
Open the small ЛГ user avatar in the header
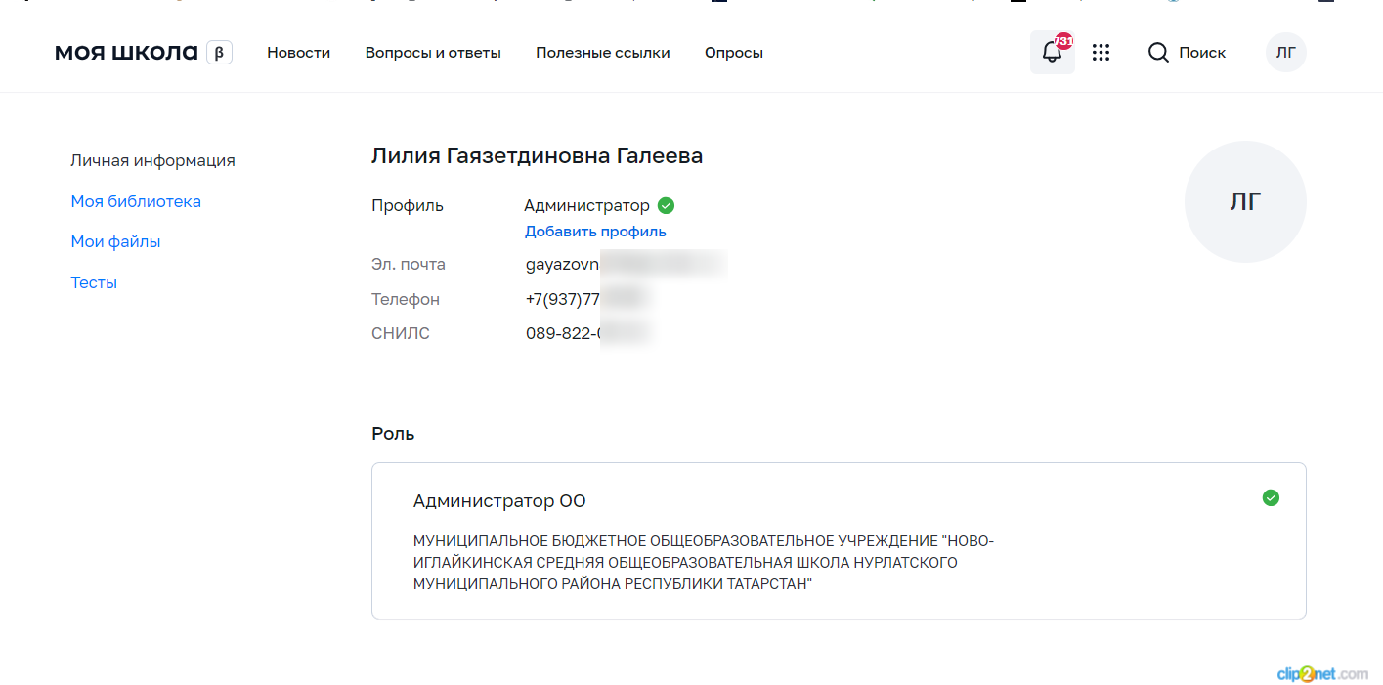pyautogui.click(x=1285, y=53)
